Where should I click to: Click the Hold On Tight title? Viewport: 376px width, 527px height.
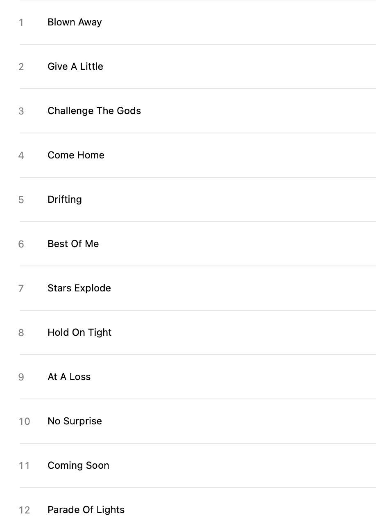(x=79, y=332)
